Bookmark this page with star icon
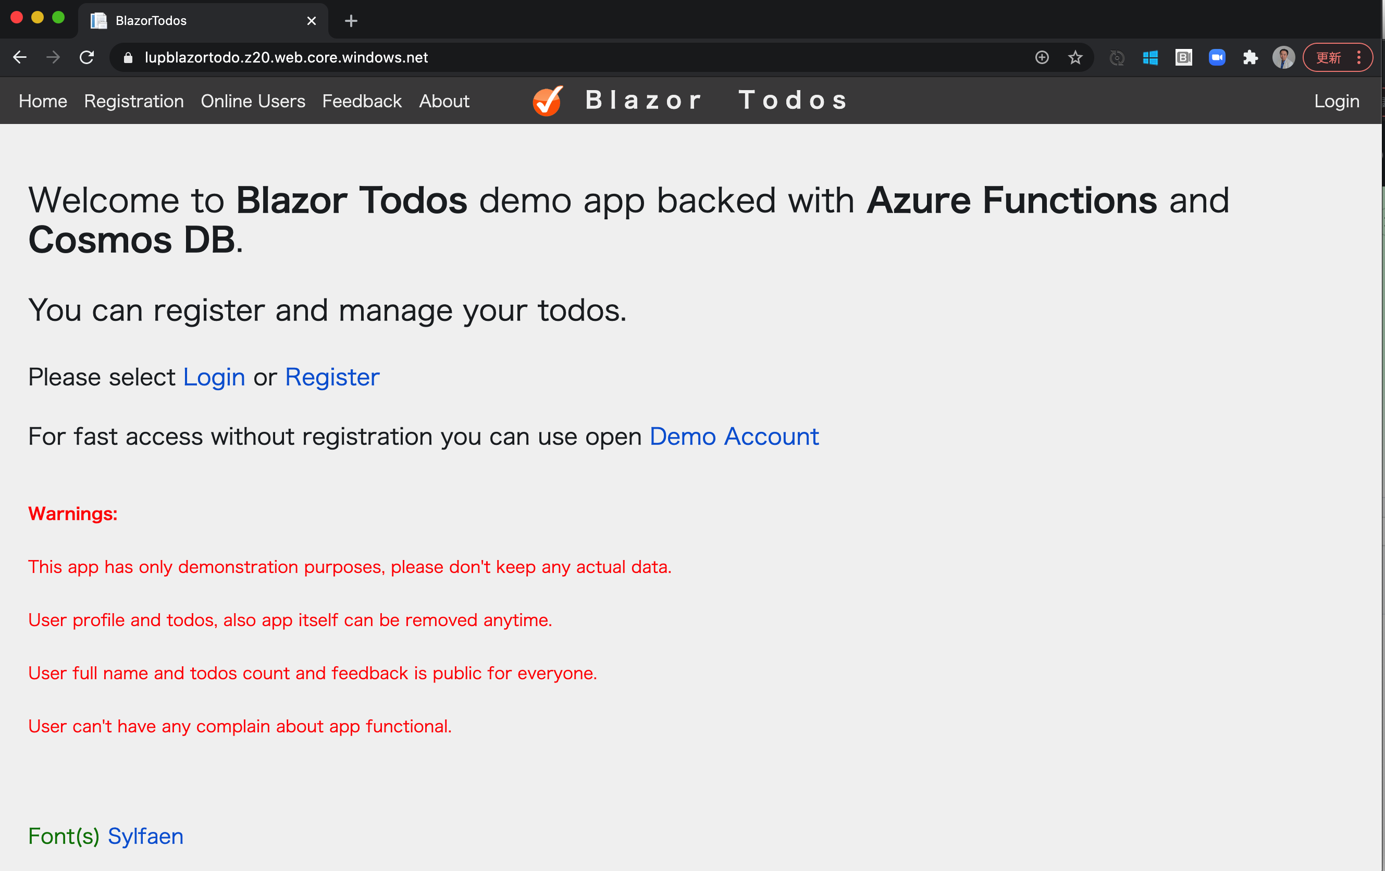The height and width of the screenshot is (871, 1385). [x=1075, y=57]
